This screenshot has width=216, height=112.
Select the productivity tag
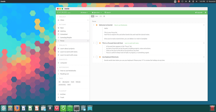[62, 85]
